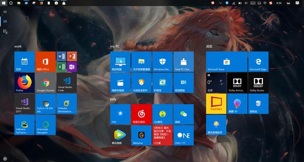Click the '浏览' group title
The image size is (304, 162).
[x=209, y=46]
